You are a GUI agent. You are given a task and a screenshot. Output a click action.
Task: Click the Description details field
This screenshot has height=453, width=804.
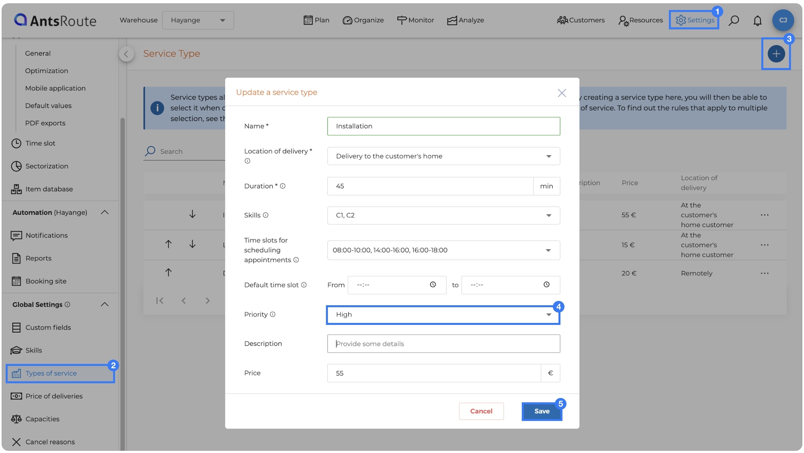443,344
